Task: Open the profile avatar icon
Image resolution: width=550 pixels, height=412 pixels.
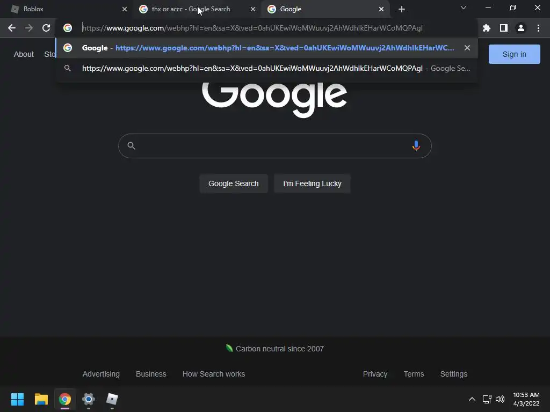Action: [x=521, y=28]
